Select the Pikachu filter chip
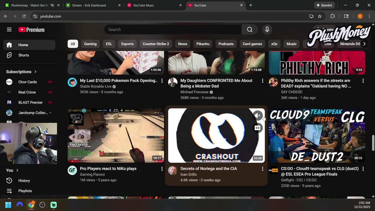Image resolution: width=375 pixels, height=211 pixels. tap(203, 44)
